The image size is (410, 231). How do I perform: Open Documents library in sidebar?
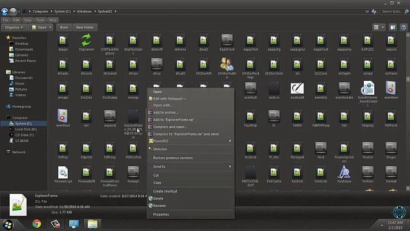(24, 78)
